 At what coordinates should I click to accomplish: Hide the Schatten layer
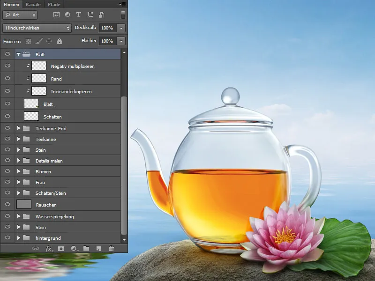pos(7,116)
